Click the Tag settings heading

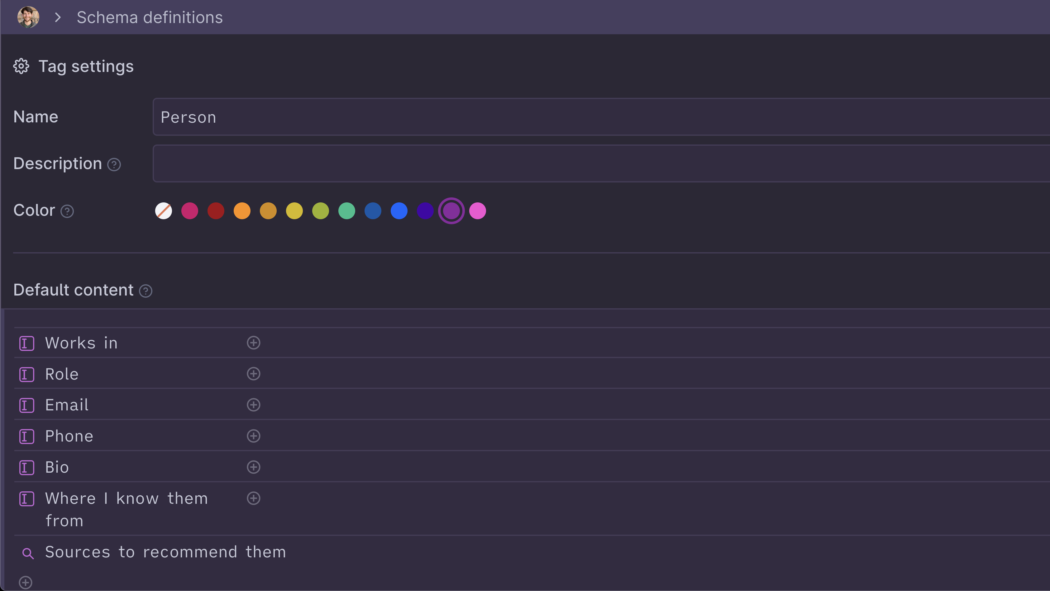coord(86,66)
